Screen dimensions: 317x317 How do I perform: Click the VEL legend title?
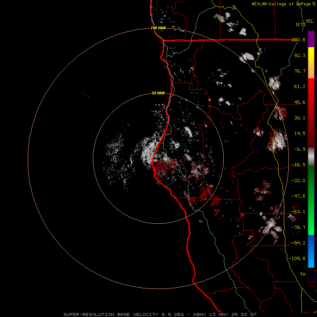point(309,21)
